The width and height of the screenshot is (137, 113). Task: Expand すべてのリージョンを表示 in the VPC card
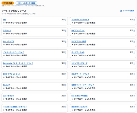pos(15,23)
